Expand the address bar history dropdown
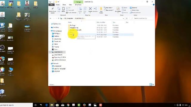The image size is (191, 107). (123, 18)
